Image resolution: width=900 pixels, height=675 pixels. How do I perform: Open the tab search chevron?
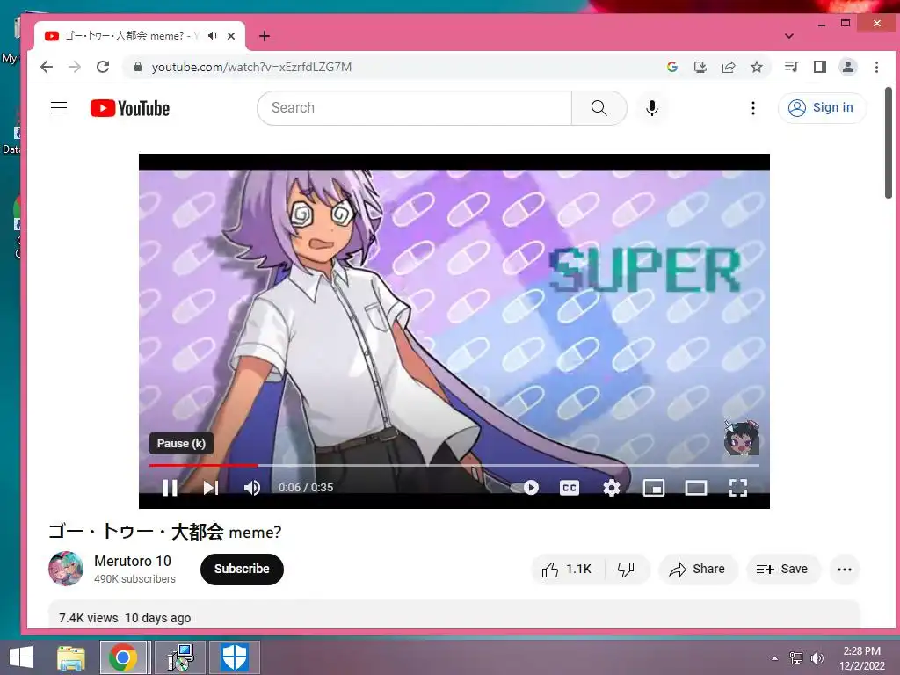coord(789,35)
